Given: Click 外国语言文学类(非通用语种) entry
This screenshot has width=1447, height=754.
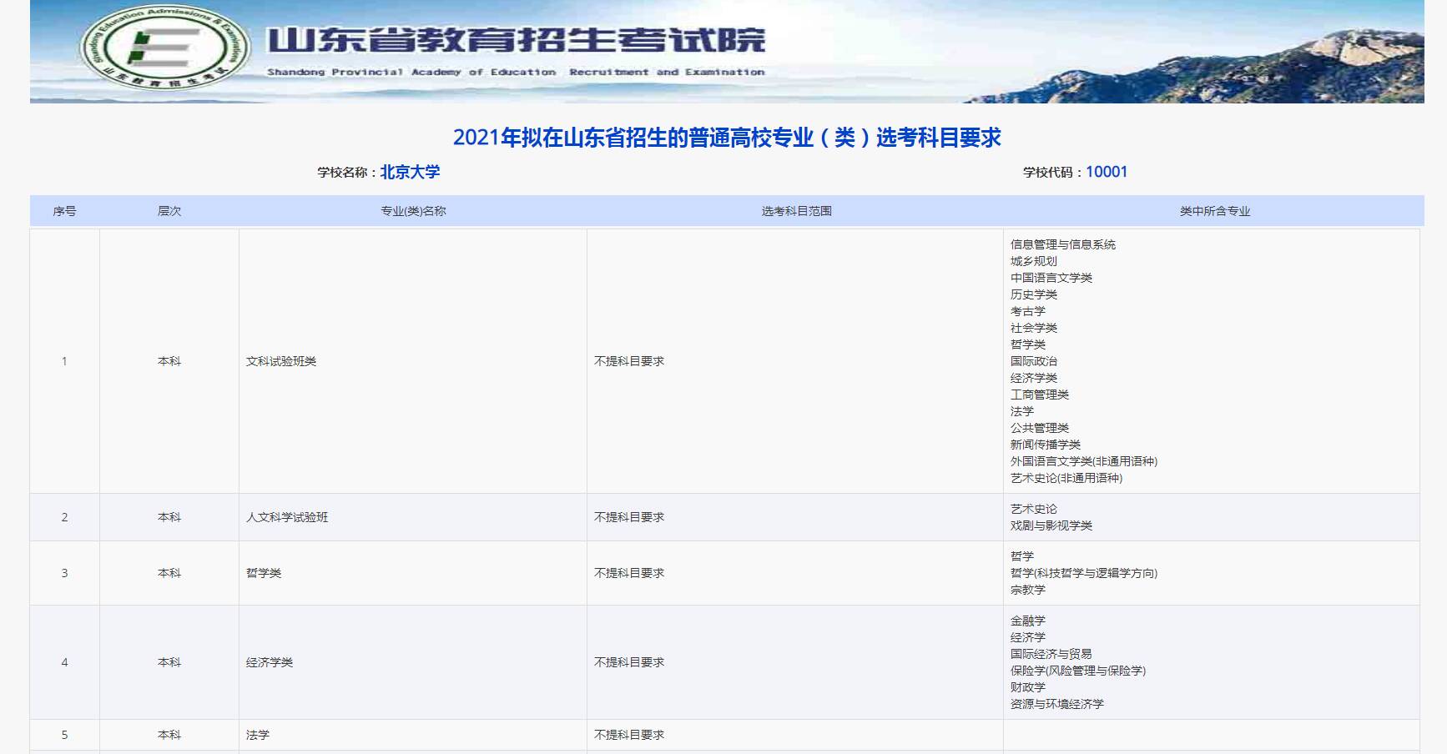Looking at the screenshot, I should pyautogui.click(x=1083, y=461).
